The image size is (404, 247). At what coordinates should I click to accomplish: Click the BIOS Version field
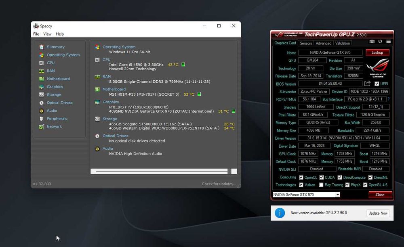coord(330,84)
